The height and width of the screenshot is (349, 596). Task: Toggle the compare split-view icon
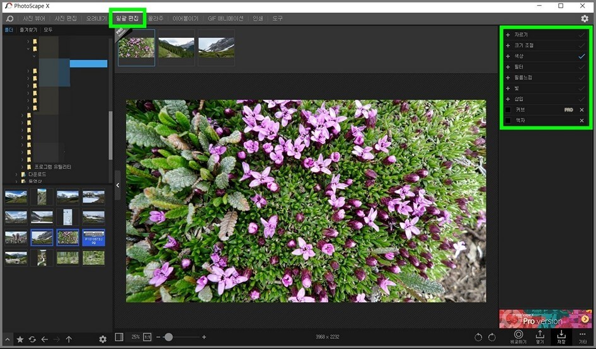[119, 337]
